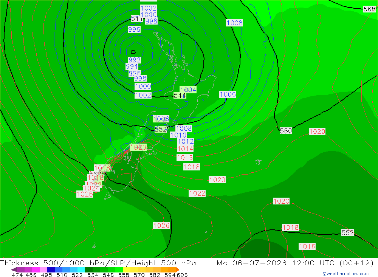Click the 510 legend value
The width and height of the screenshot is (378, 277).
[x=62, y=275]
